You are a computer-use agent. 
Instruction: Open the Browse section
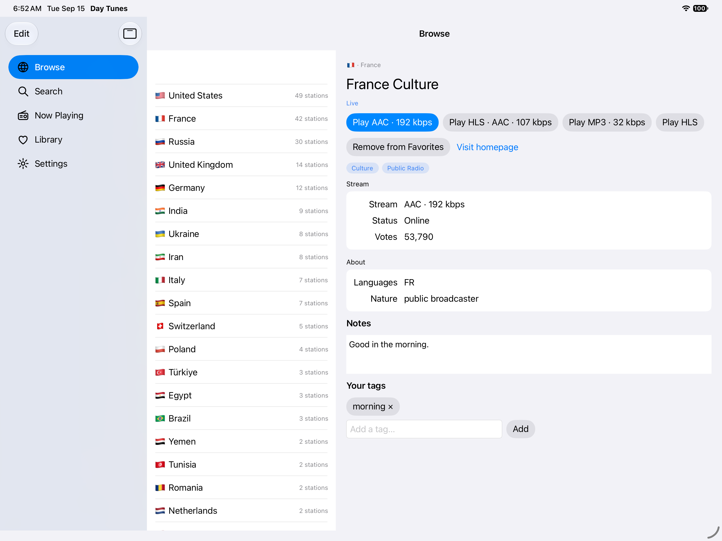(x=73, y=67)
